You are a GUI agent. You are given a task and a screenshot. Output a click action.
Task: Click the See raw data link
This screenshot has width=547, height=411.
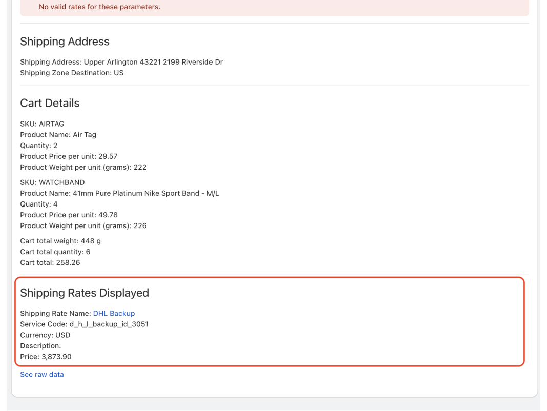[42, 374]
